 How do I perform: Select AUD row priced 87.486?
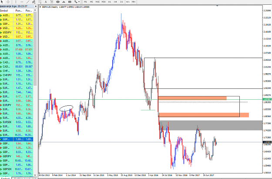pyautogui.click(x=17, y=49)
